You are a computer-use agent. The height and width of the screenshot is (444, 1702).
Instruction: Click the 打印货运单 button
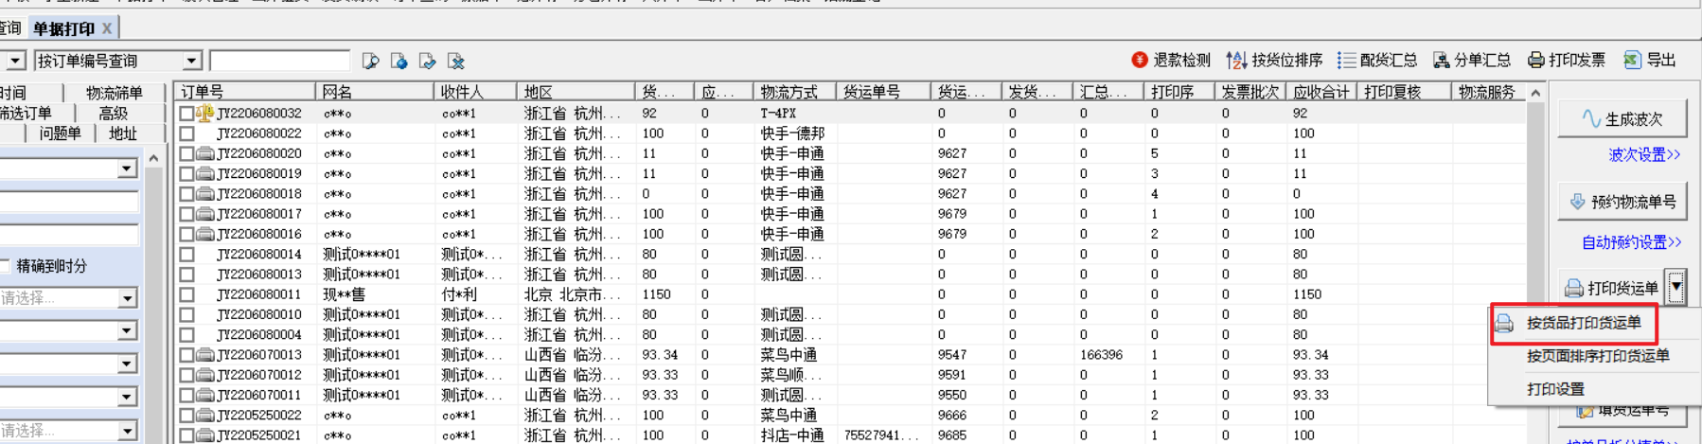click(1612, 288)
